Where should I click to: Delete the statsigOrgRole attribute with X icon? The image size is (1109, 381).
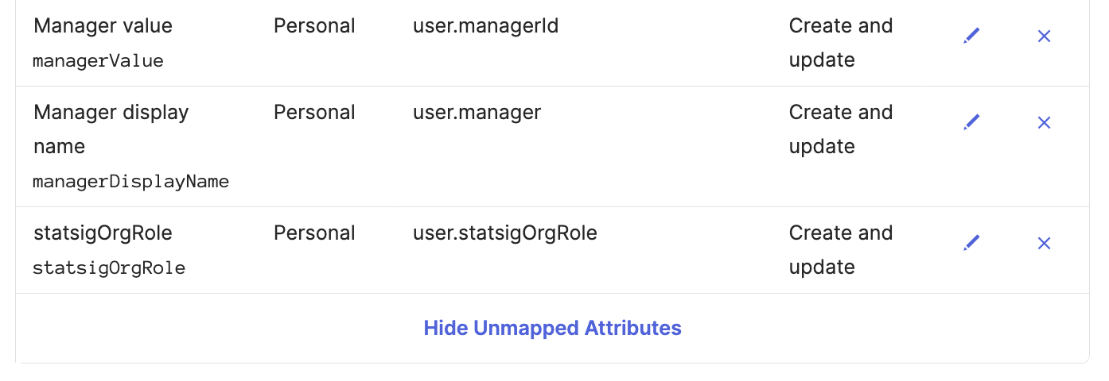pyautogui.click(x=1045, y=243)
